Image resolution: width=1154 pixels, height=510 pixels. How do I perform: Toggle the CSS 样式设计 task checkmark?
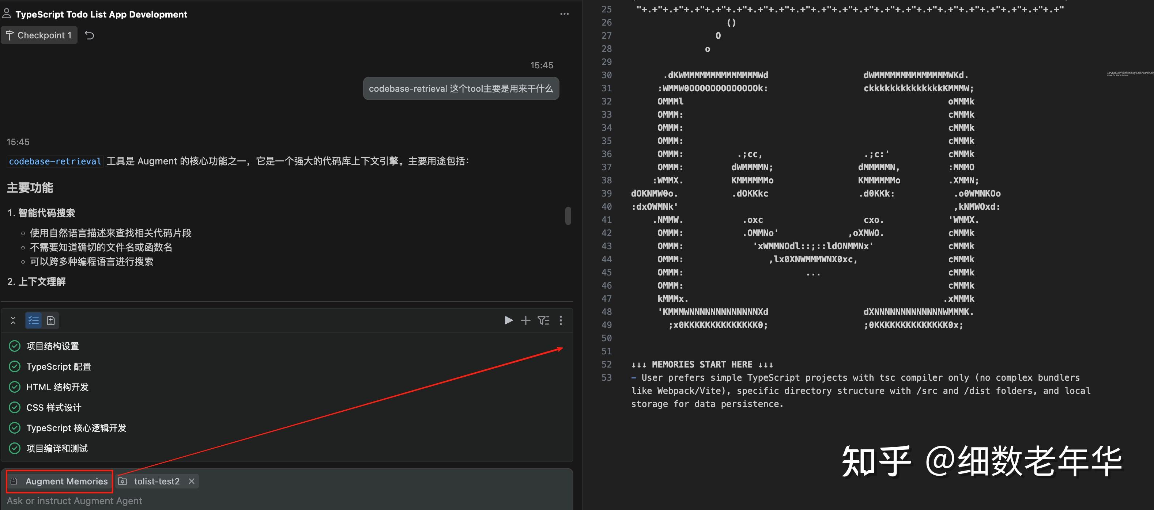pos(14,407)
